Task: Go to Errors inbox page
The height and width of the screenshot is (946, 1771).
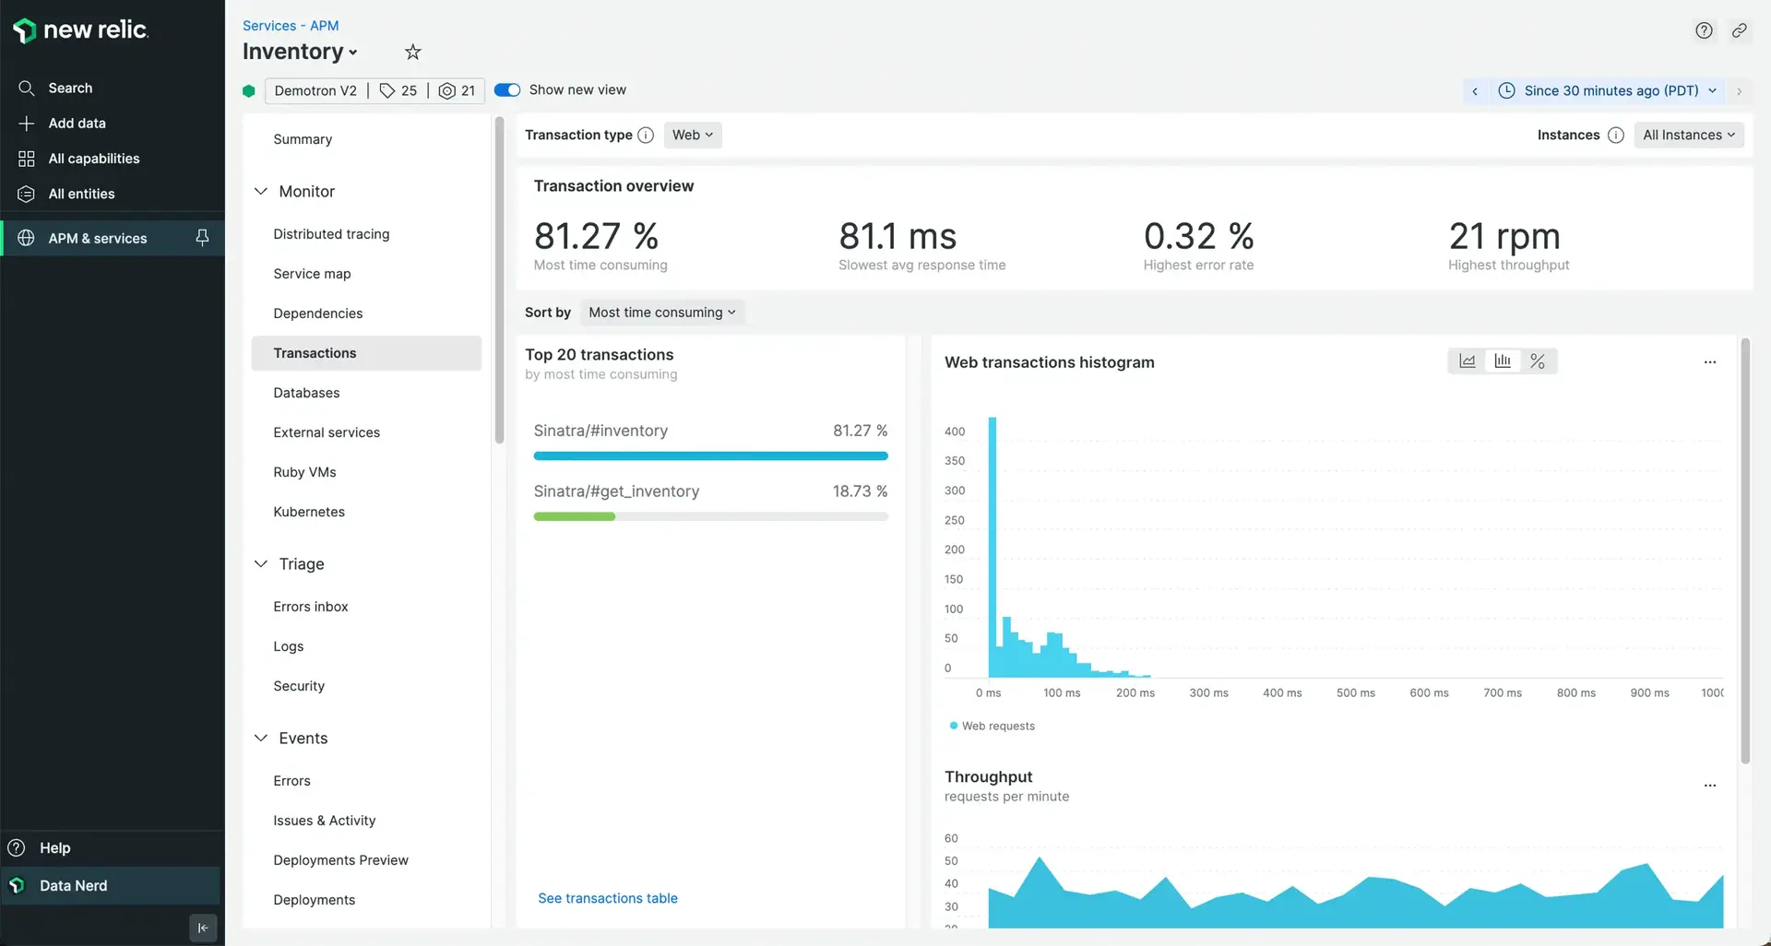Action: (x=310, y=607)
